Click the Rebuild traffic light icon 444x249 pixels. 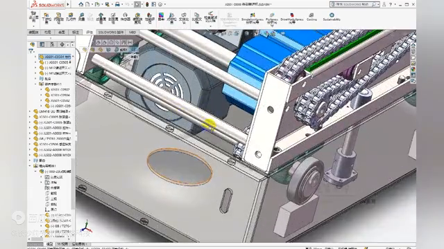[147, 4]
